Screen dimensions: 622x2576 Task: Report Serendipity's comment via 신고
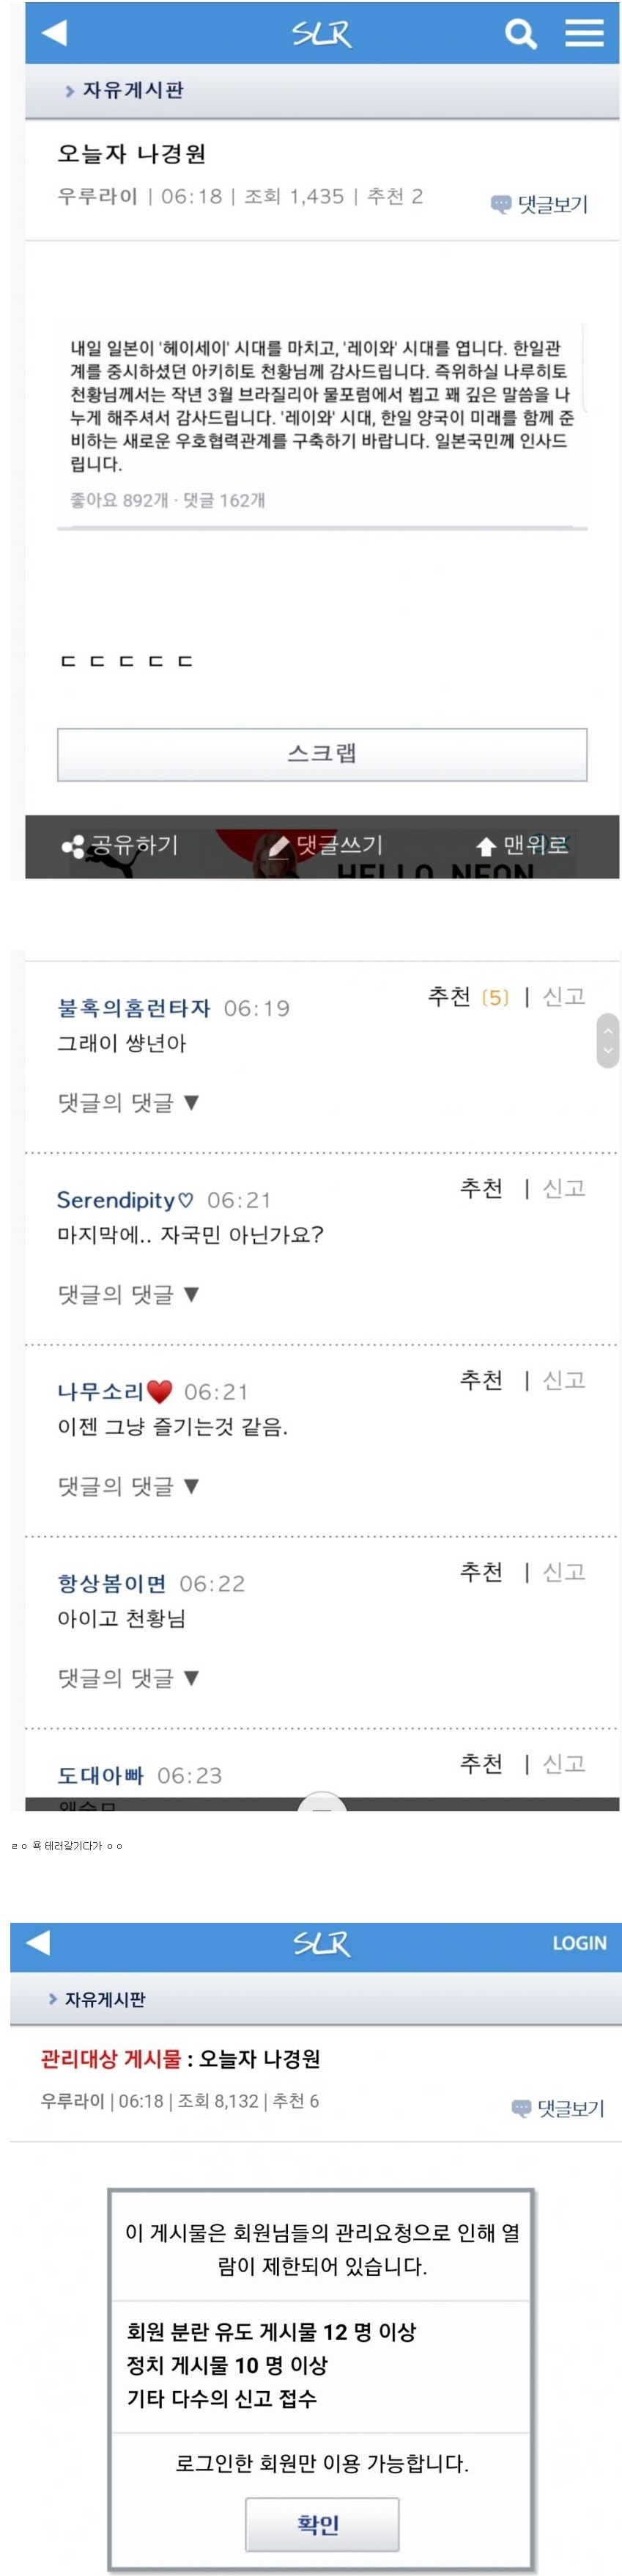click(564, 1188)
